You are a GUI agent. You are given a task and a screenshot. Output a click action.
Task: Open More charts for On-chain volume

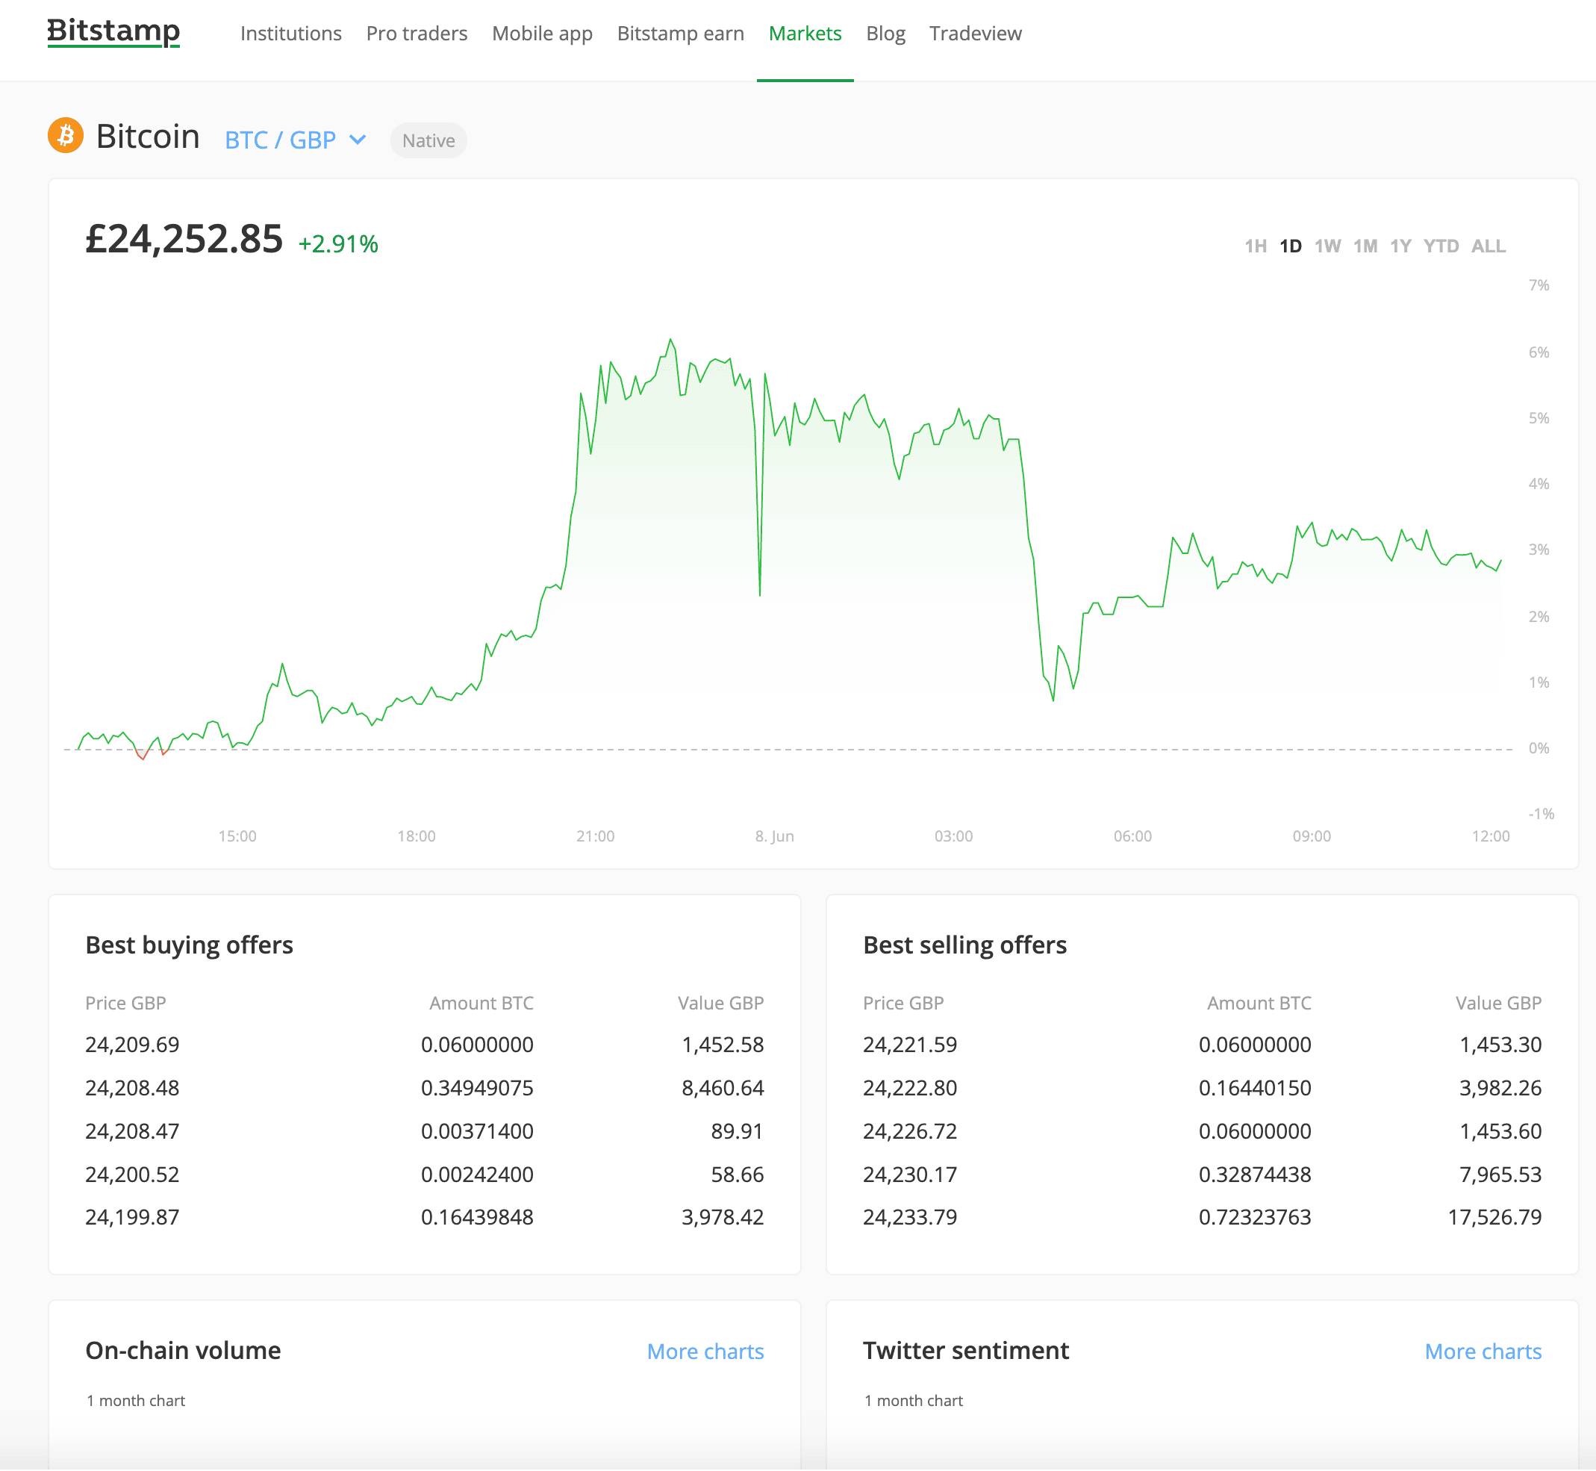pos(705,1351)
